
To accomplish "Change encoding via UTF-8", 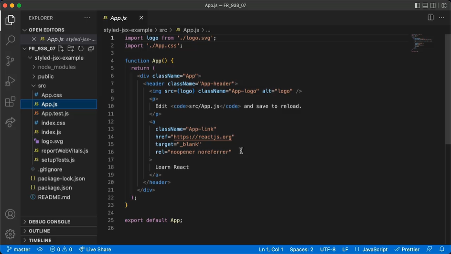I will 328,249.
